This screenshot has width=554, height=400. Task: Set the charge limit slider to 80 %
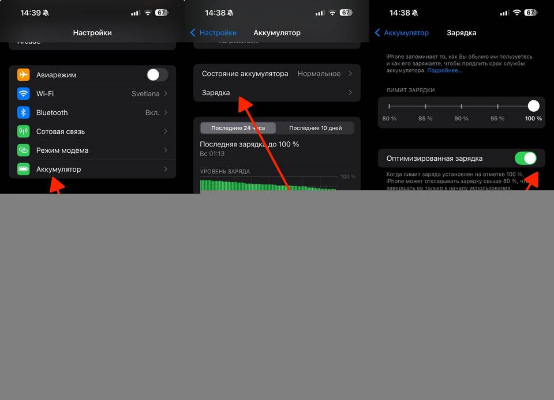pyautogui.click(x=390, y=106)
